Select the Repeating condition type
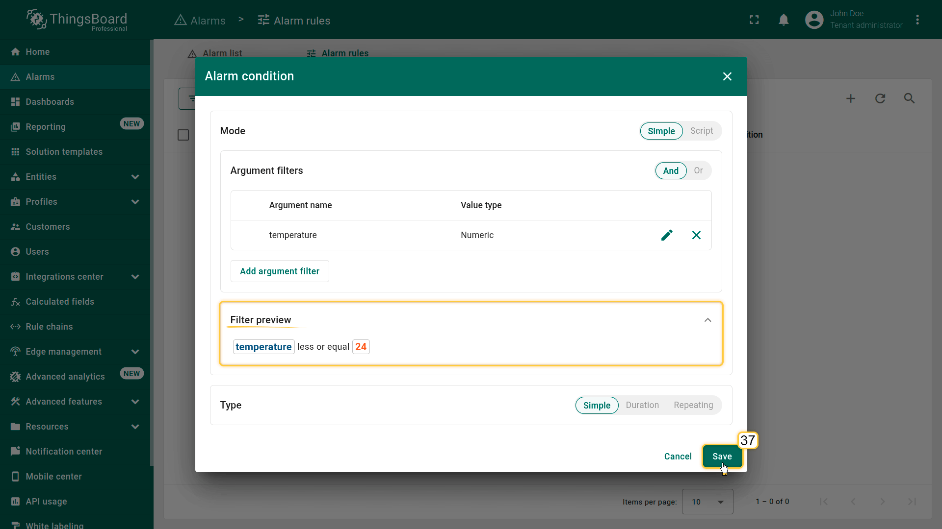The height and width of the screenshot is (529, 942). tap(693, 405)
